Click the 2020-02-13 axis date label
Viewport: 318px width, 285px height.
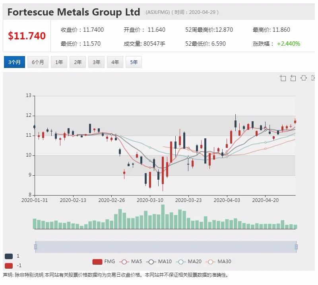73,200
